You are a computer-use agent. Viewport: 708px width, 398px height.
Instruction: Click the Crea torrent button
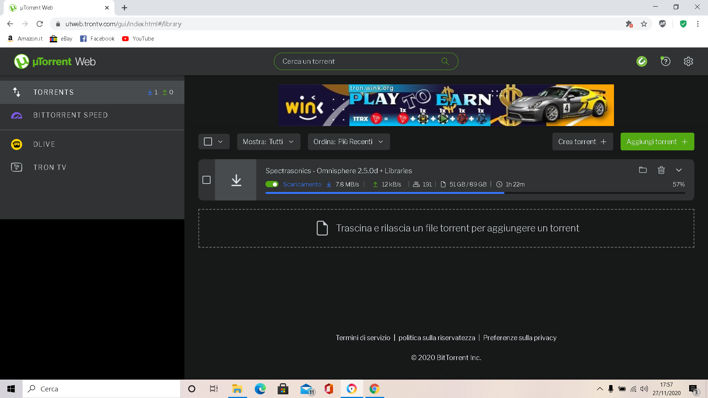click(583, 142)
